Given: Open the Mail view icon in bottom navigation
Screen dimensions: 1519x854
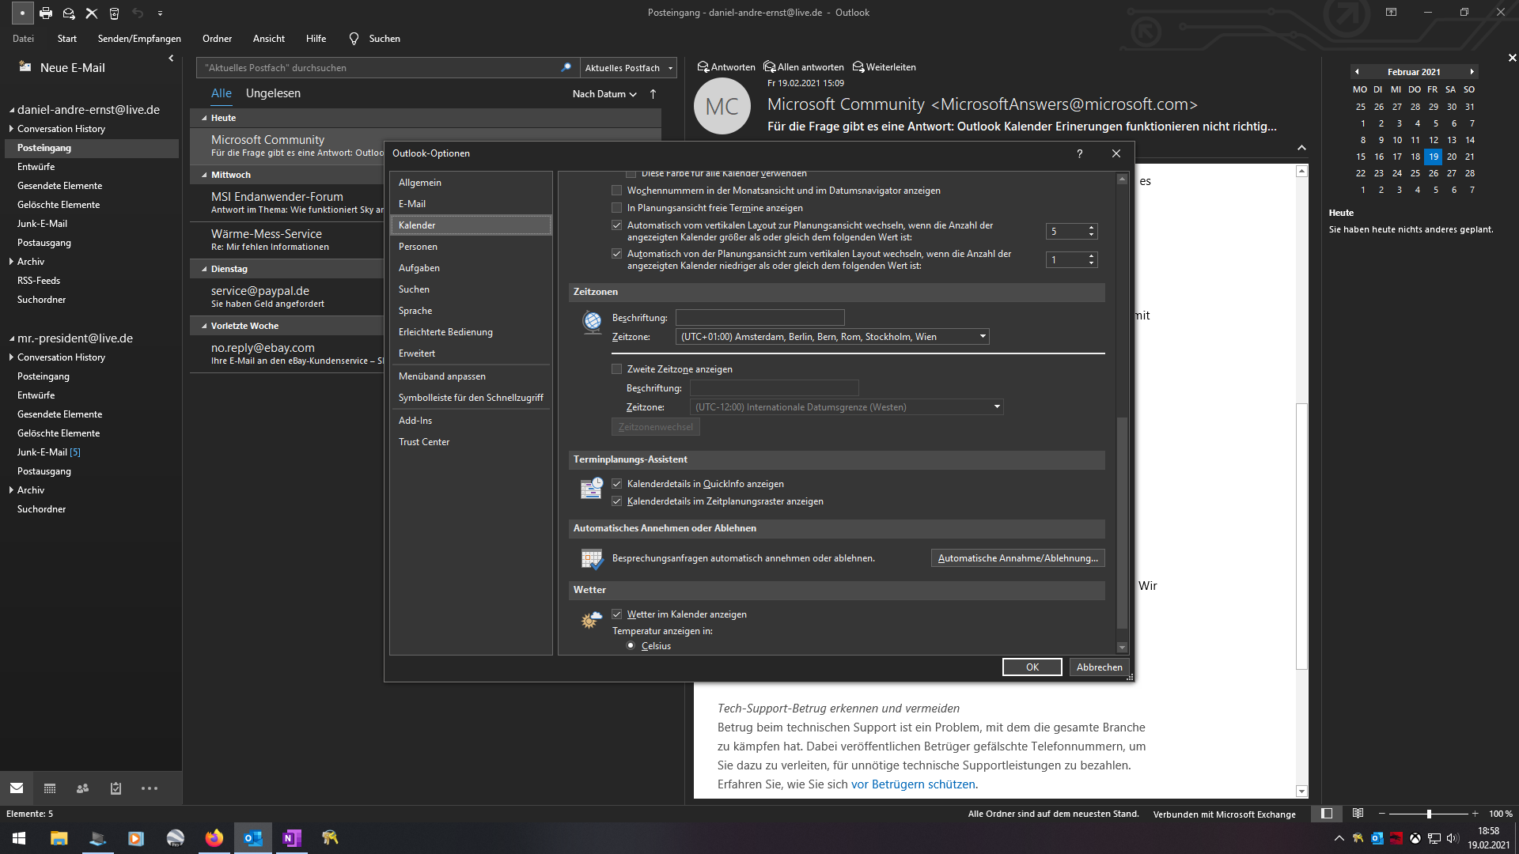Looking at the screenshot, I should 17,788.
